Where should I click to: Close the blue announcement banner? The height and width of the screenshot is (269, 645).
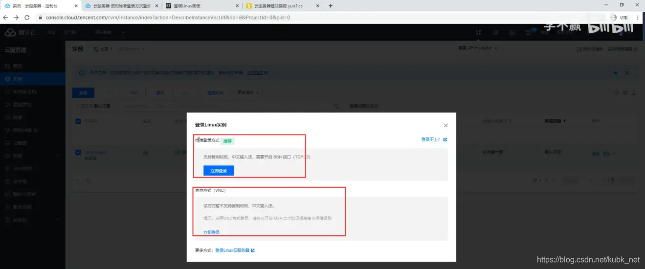point(627,72)
